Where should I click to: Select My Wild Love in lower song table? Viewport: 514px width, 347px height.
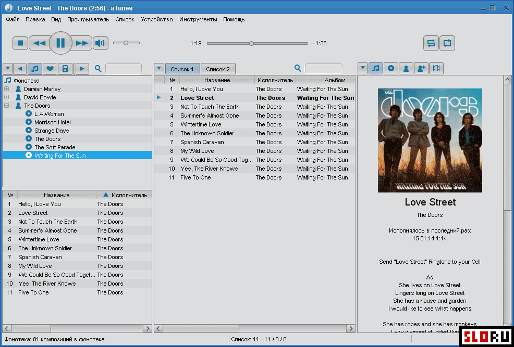77,266
